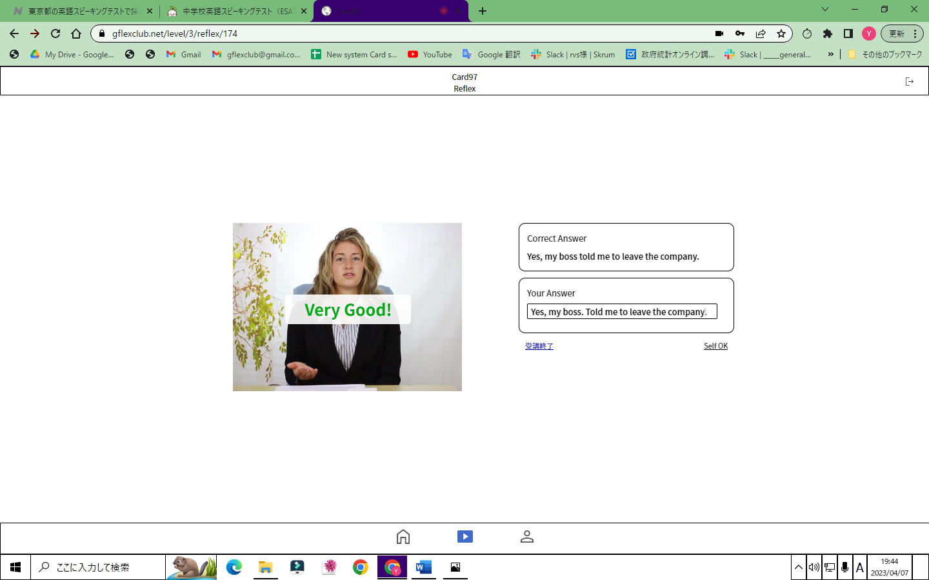Open the Chrome profile avatar Y
929x580 pixels.
point(869,34)
